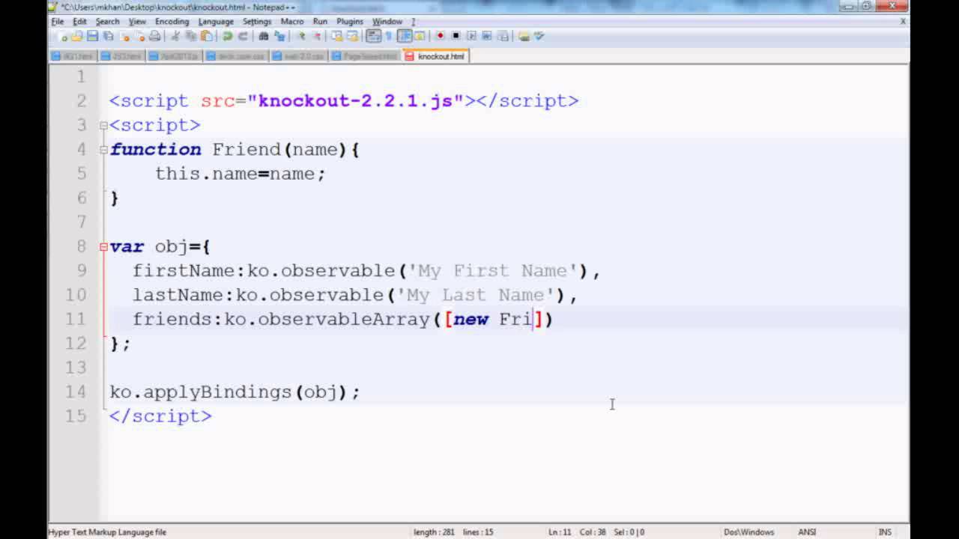Click 'length : 281' in status bar
959x539 pixels.
(x=434, y=532)
